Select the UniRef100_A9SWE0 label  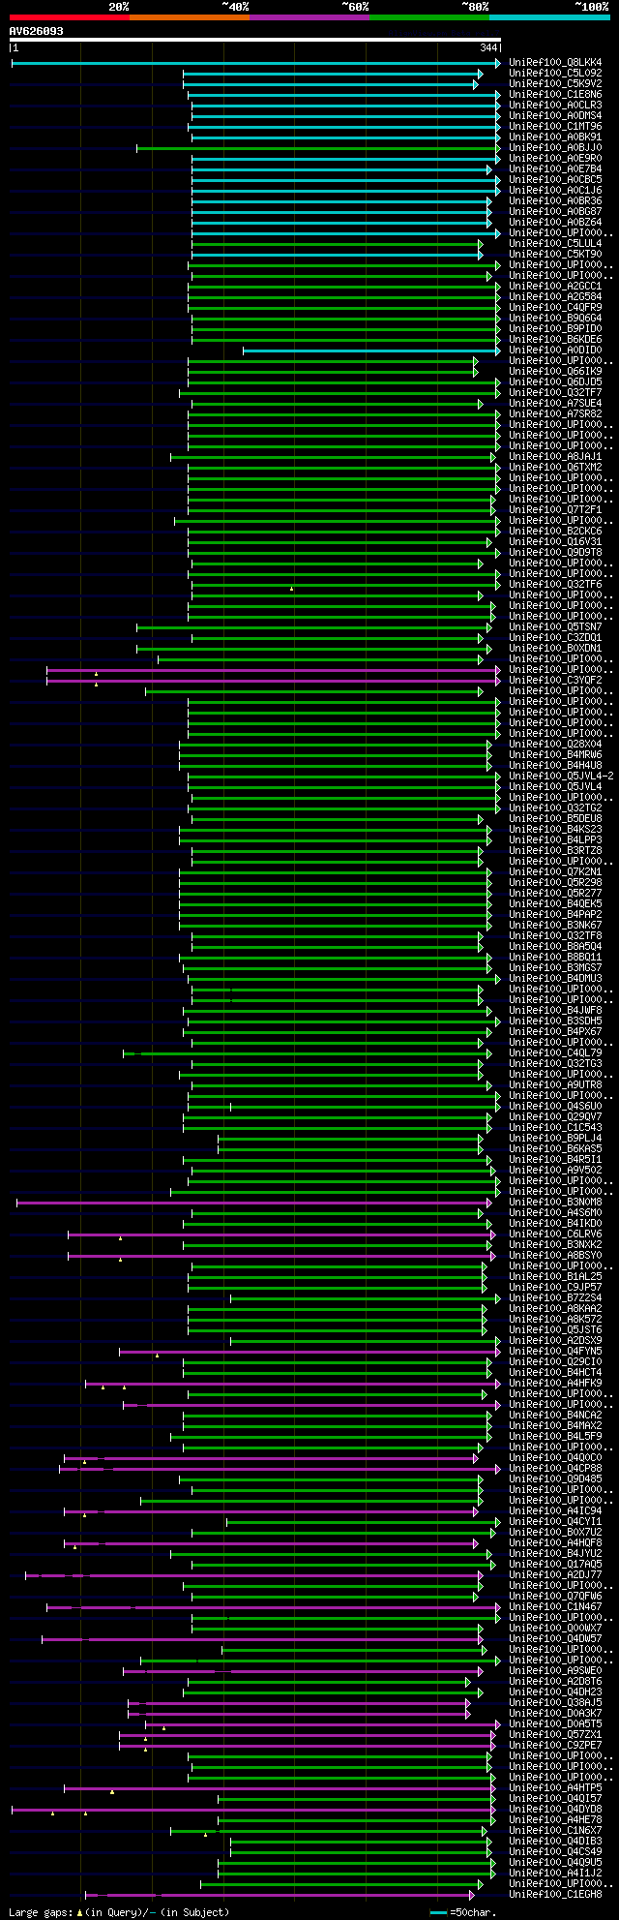(555, 1671)
